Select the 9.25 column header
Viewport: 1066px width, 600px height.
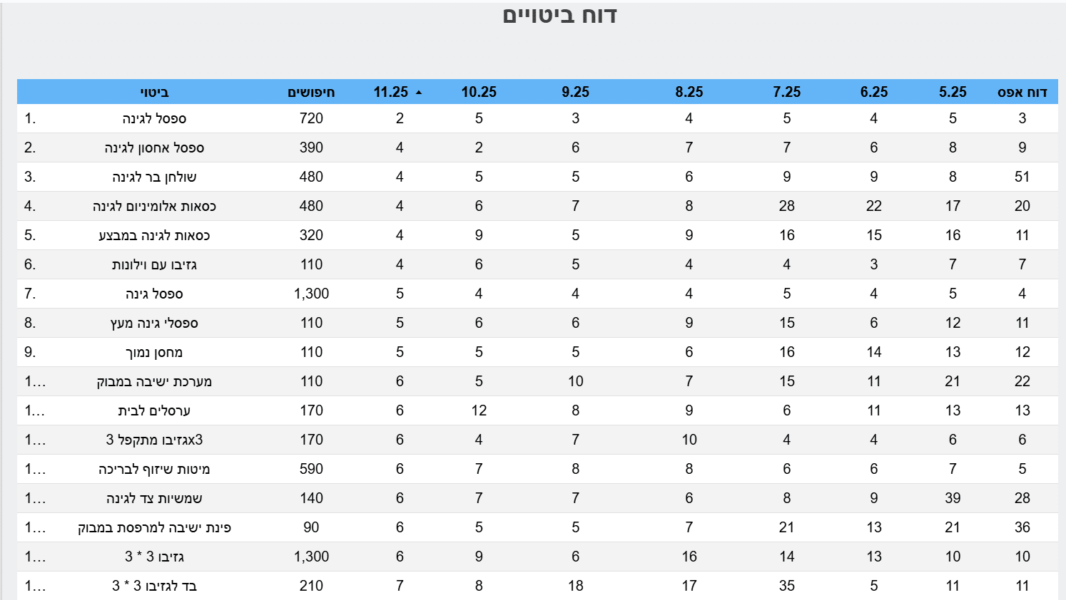point(575,92)
